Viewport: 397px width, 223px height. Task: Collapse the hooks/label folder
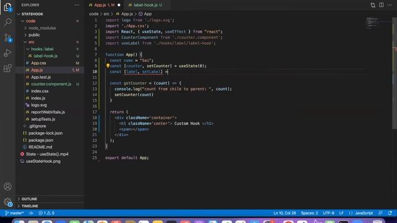click(28, 49)
